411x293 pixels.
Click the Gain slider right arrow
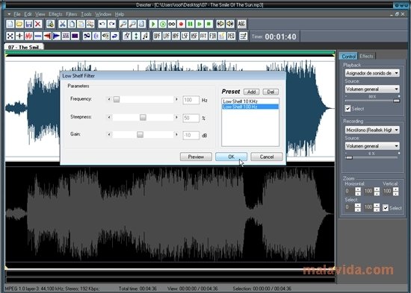[x=176, y=134]
